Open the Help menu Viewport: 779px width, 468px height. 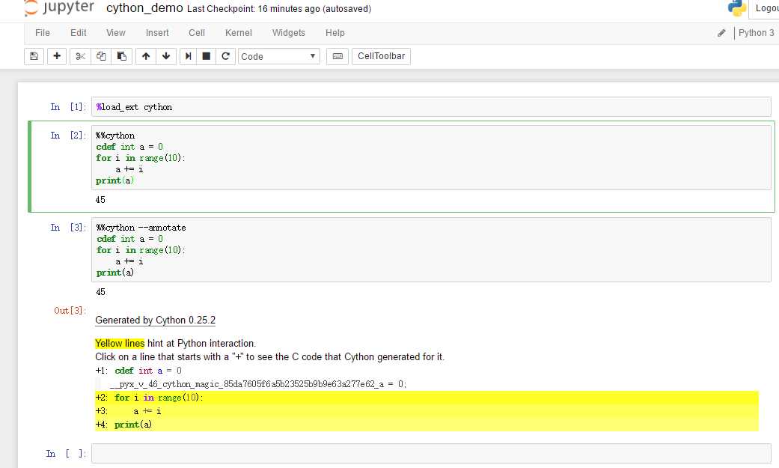pyautogui.click(x=334, y=33)
